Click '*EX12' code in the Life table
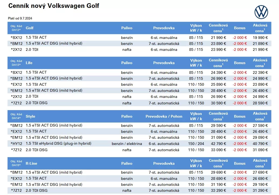Screen dimensions: 279x195 (16, 84)
